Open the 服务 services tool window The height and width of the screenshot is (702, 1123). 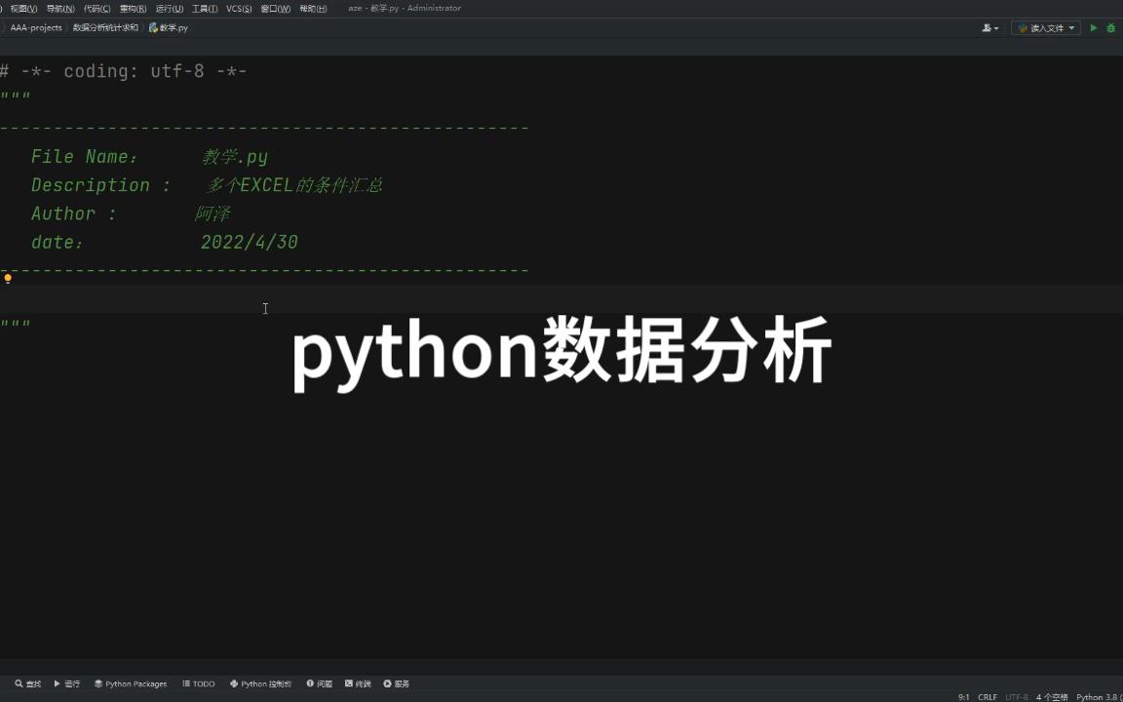tap(397, 683)
